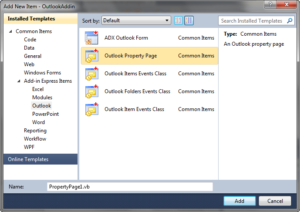300x212 pixels.
Task: Click the Outlook Folders Events Class icon
Action: (91, 91)
